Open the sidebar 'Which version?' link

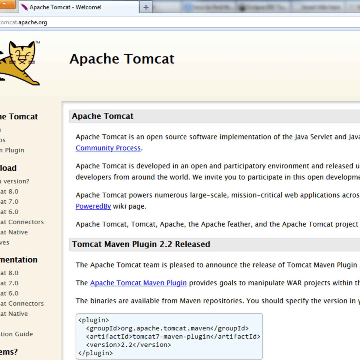coord(15,181)
